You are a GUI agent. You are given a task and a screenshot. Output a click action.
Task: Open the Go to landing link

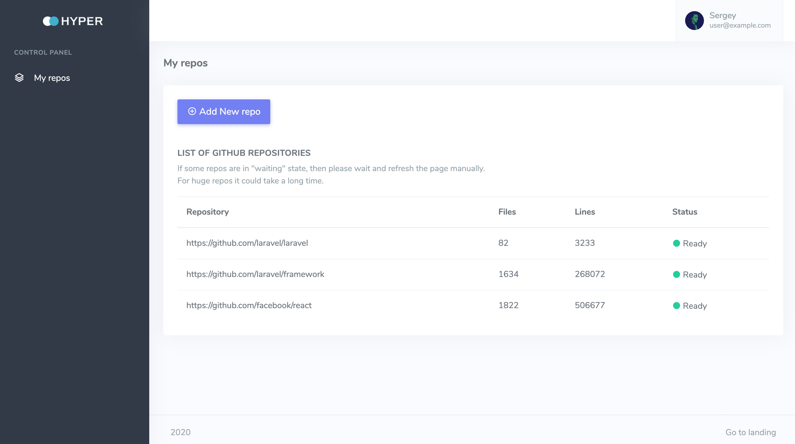click(750, 432)
